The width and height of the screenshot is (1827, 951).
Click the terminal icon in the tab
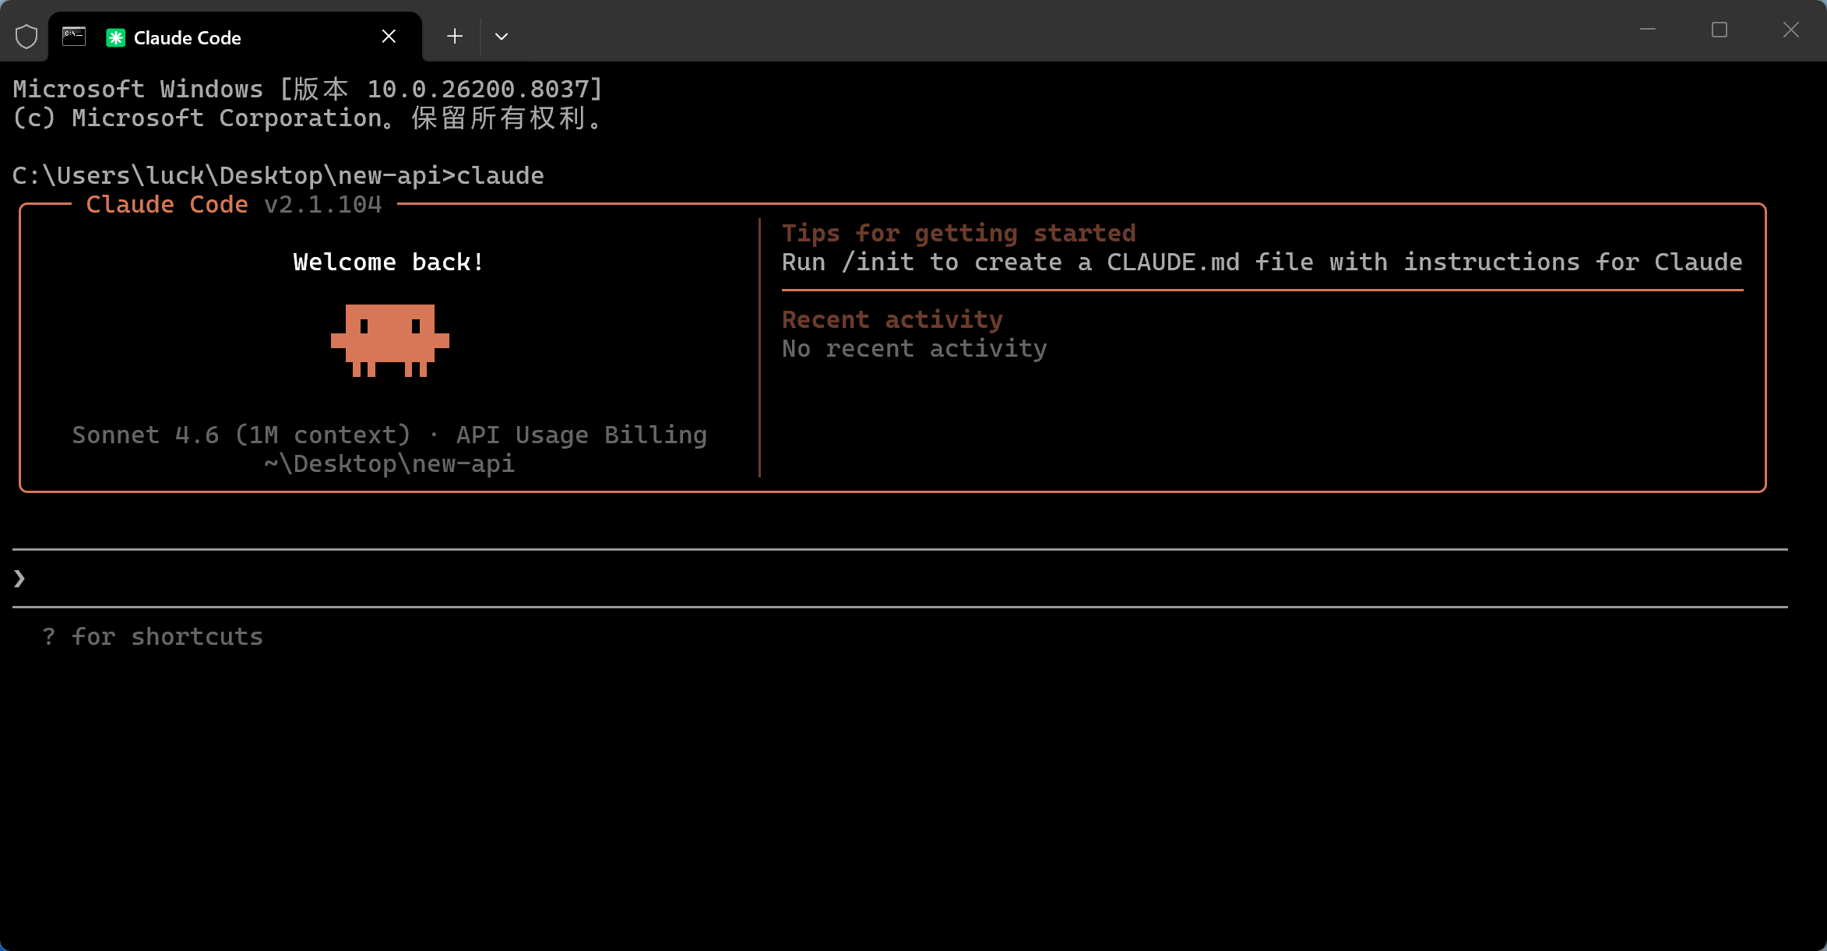74,37
